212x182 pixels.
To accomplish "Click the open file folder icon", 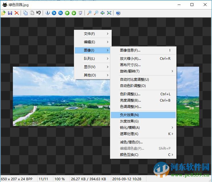I will coord(3,13).
